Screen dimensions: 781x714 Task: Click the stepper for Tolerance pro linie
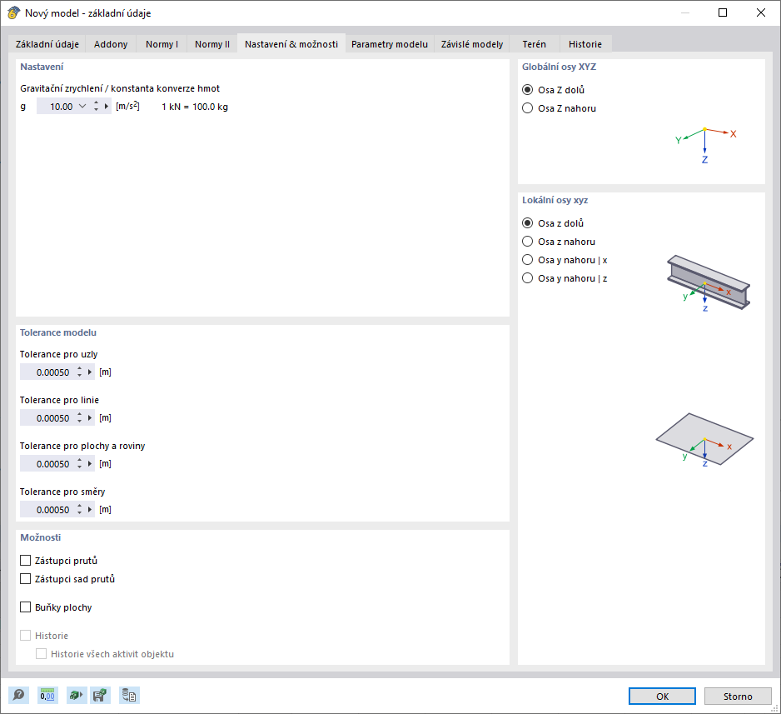coord(79,418)
